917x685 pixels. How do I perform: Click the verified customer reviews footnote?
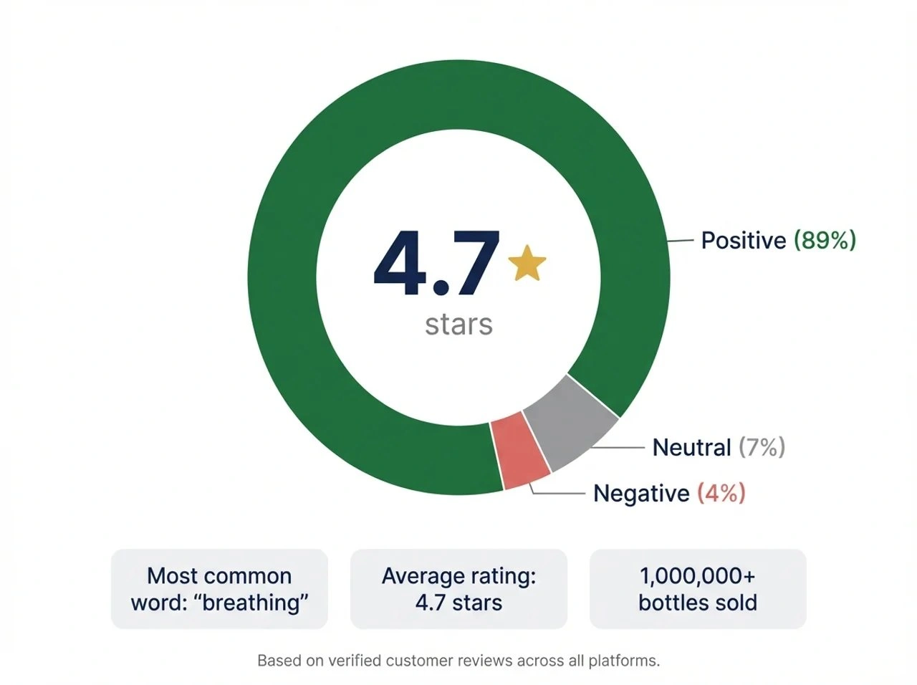458,660
